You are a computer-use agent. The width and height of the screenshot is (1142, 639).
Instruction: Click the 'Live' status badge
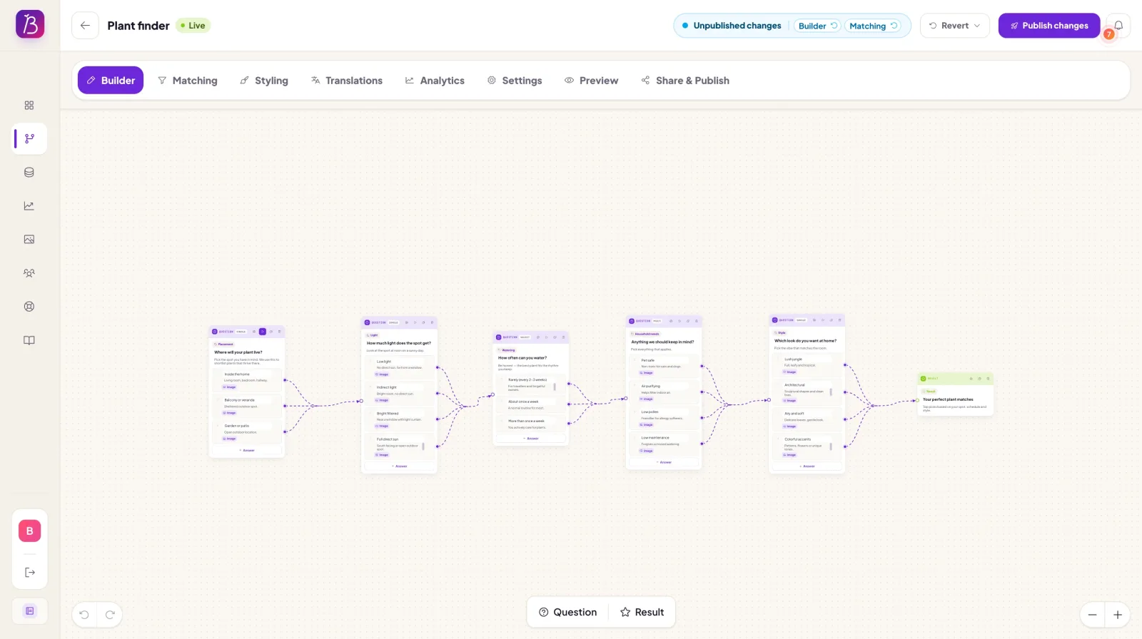(x=193, y=26)
